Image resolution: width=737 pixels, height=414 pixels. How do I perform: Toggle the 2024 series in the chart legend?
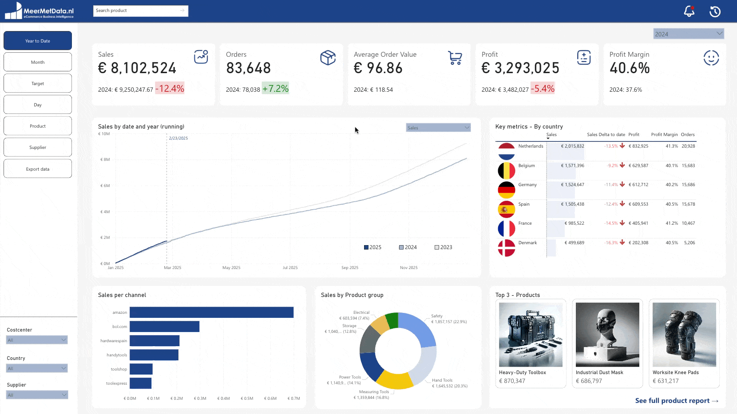click(x=408, y=247)
